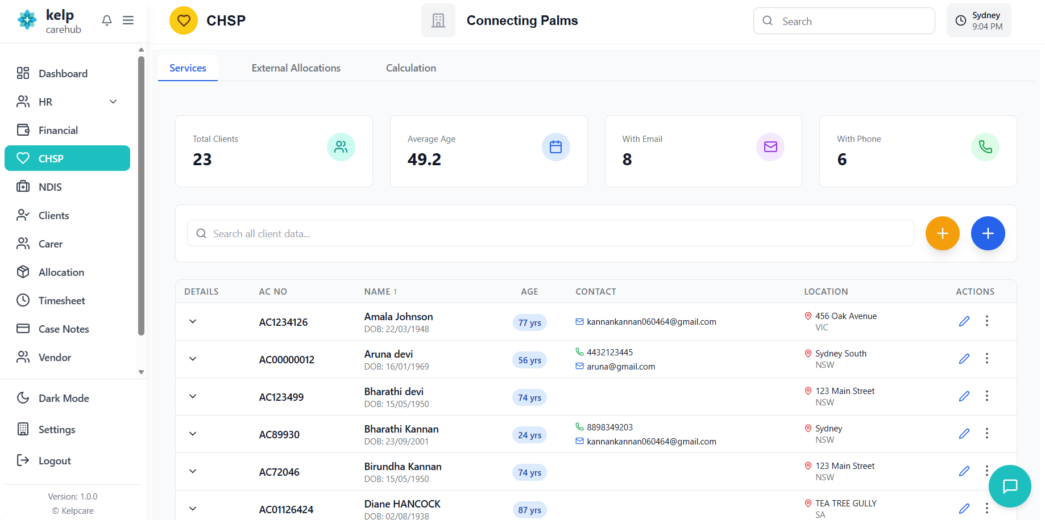Screen dimensions: 1045x520
Task: Click Logout in the sidebar
Action: pos(54,461)
